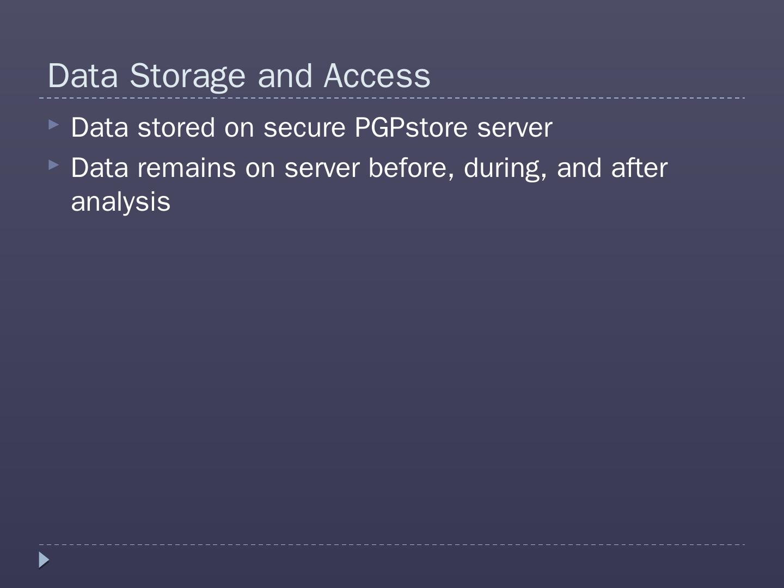Click the word 'Storage' in the title
This screenshot has height=588, width=784.
tap(187, 75)
